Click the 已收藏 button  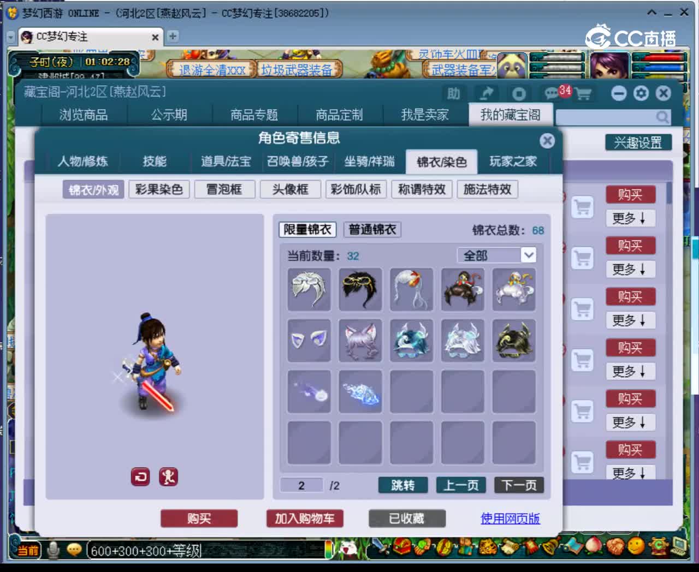[x=407, y=519]
